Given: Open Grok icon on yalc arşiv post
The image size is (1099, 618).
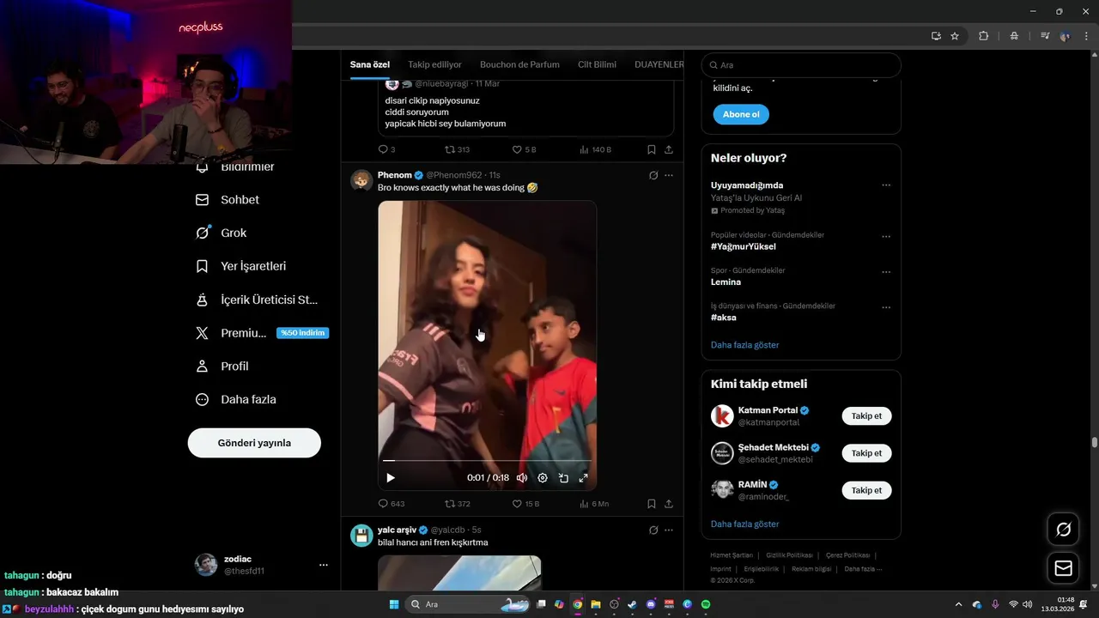Looking at the screenshot, I should [653, 530].
